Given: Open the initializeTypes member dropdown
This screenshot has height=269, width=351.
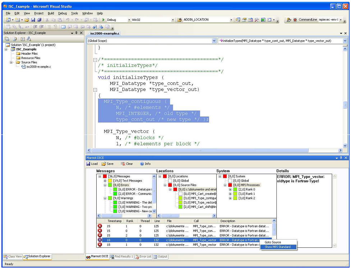Looking at the screenshot, I should pos(345,41).
